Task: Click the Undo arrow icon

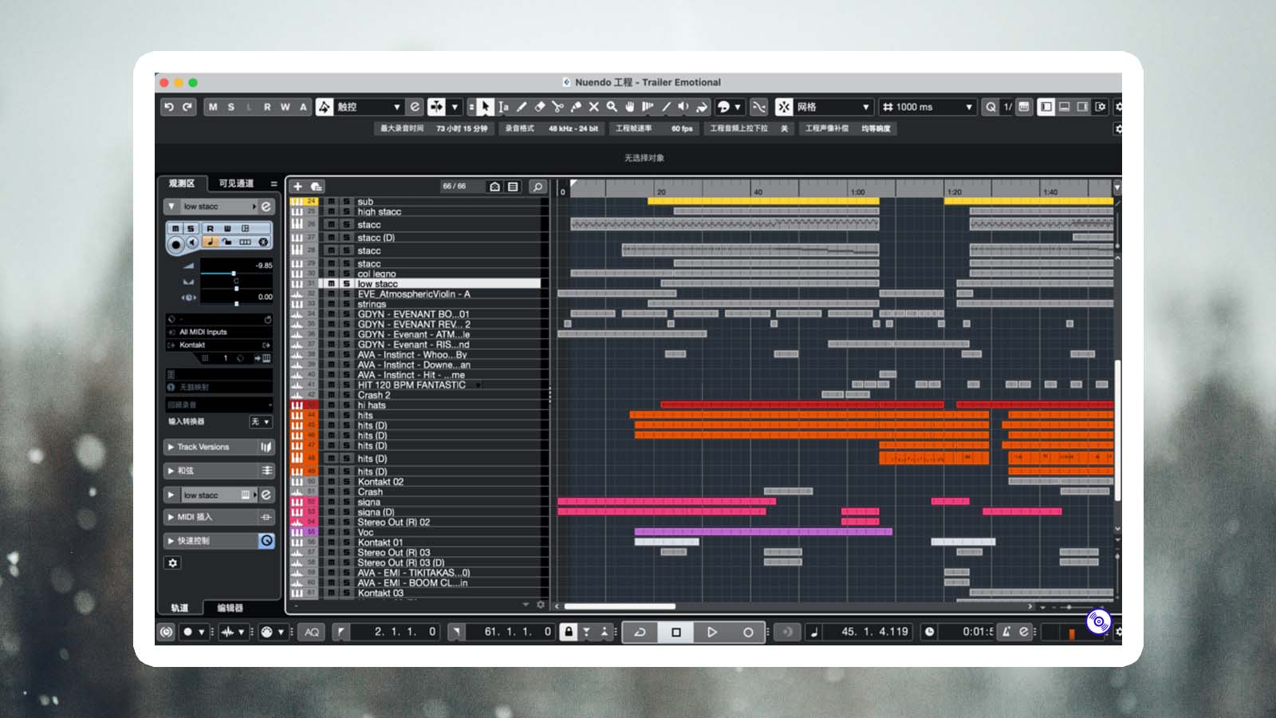Action: click(169, 107)
